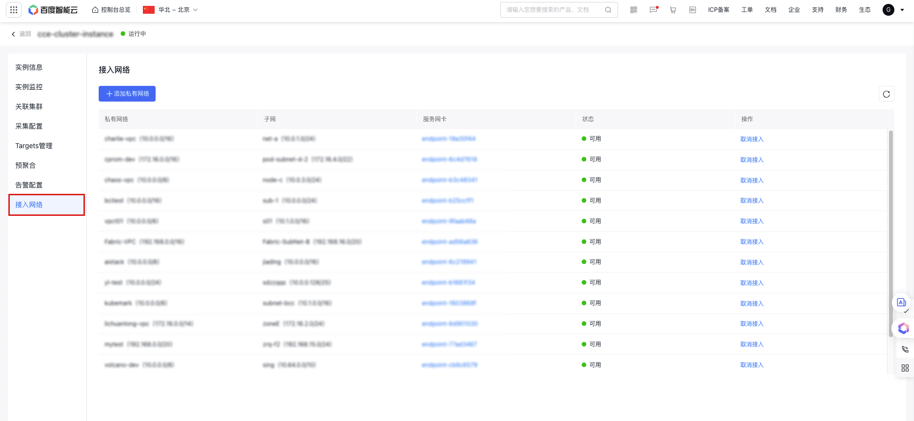Select 采集配置 in sidebar
The image size is (914, 421).
tap(29, 126)
